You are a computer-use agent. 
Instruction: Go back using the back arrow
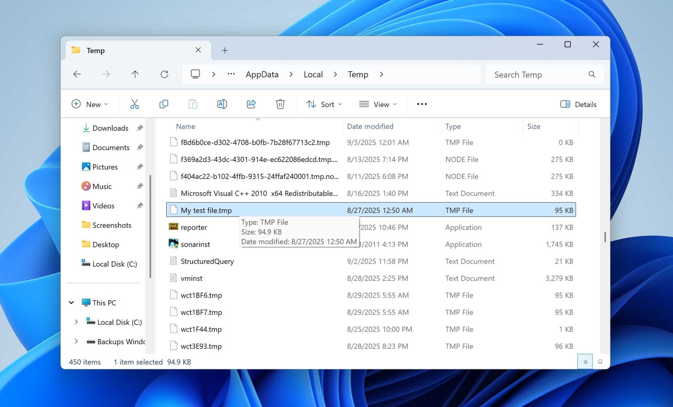77,74
